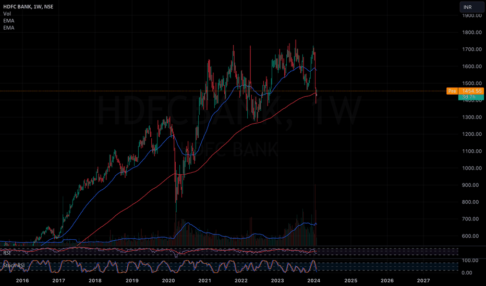
Task: Click the 2019 label on time axis
Action: click(132, 281)
